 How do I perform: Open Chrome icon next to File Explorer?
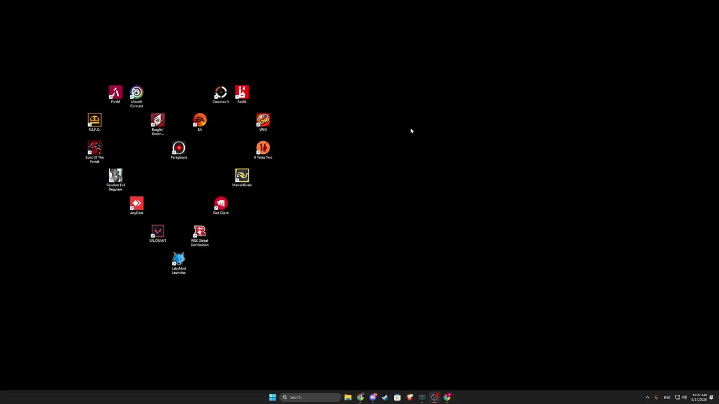(360, 397)
